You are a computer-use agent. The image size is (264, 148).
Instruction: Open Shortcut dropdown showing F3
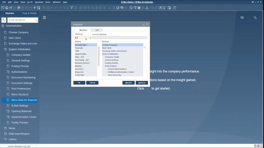(x=90, y=38)
